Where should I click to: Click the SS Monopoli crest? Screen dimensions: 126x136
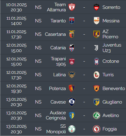72,129
